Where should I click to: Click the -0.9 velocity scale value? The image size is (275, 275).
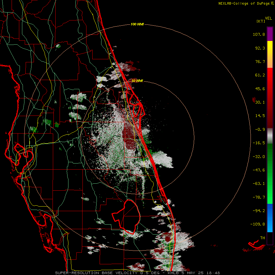(260, 130)
